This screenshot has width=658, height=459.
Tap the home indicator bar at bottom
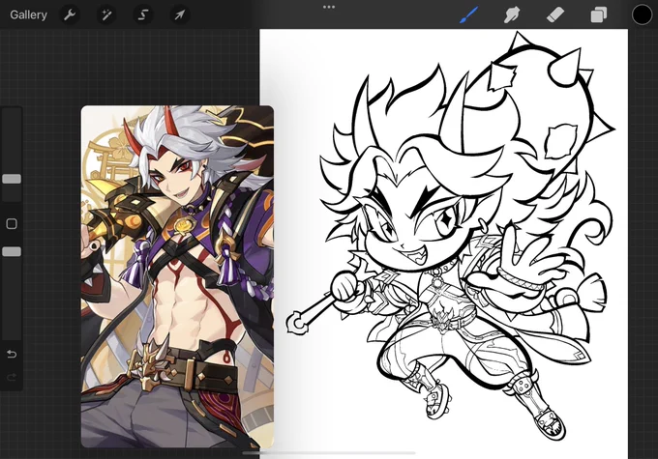329,452
